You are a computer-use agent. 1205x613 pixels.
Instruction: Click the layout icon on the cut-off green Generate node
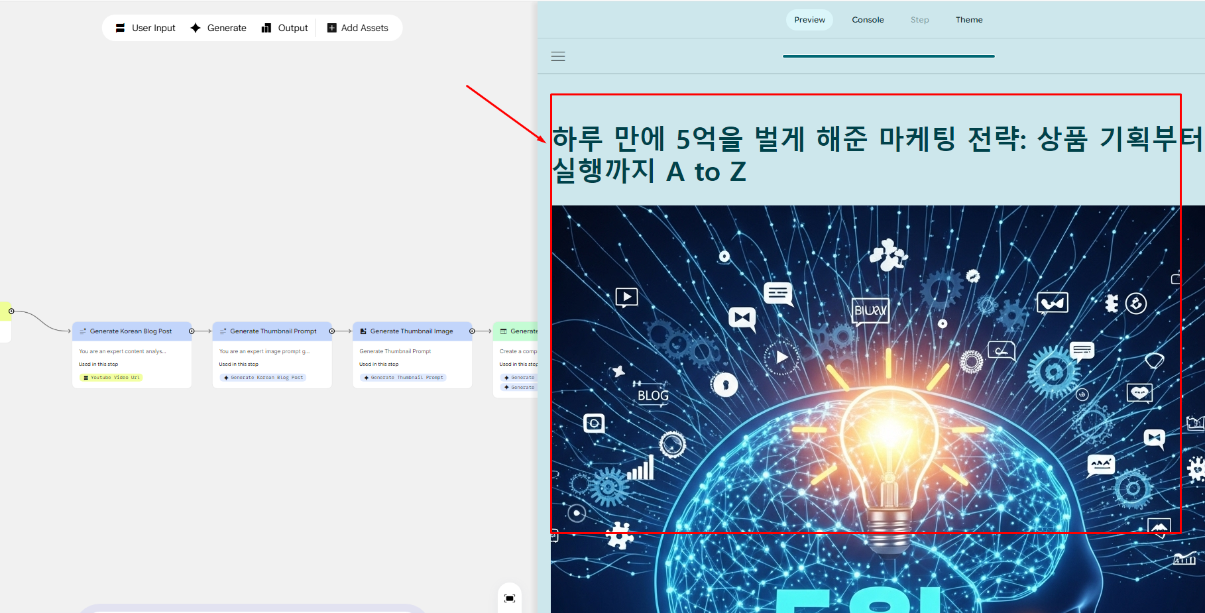coord(504,331)
